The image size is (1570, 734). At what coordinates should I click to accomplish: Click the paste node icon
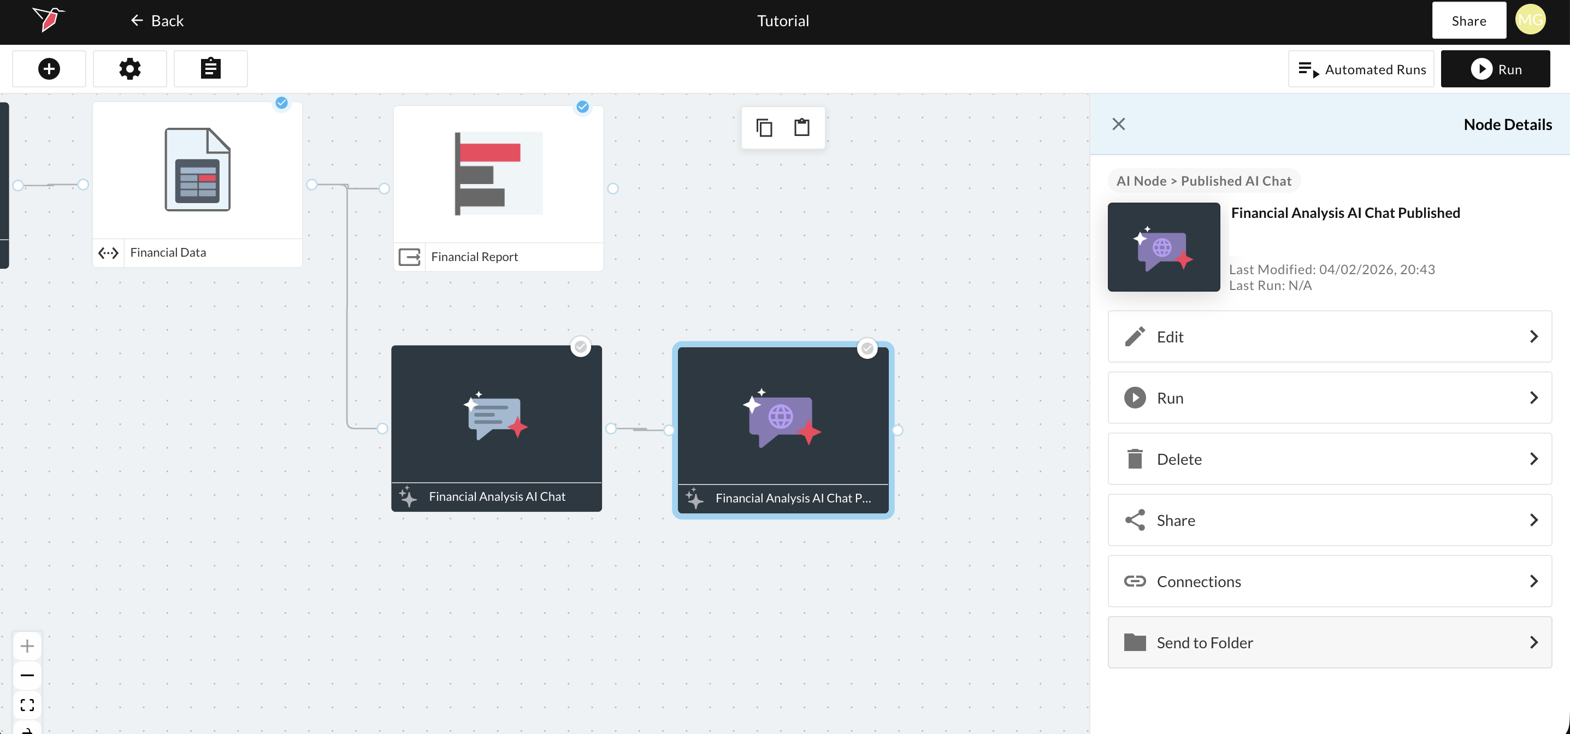801,127
